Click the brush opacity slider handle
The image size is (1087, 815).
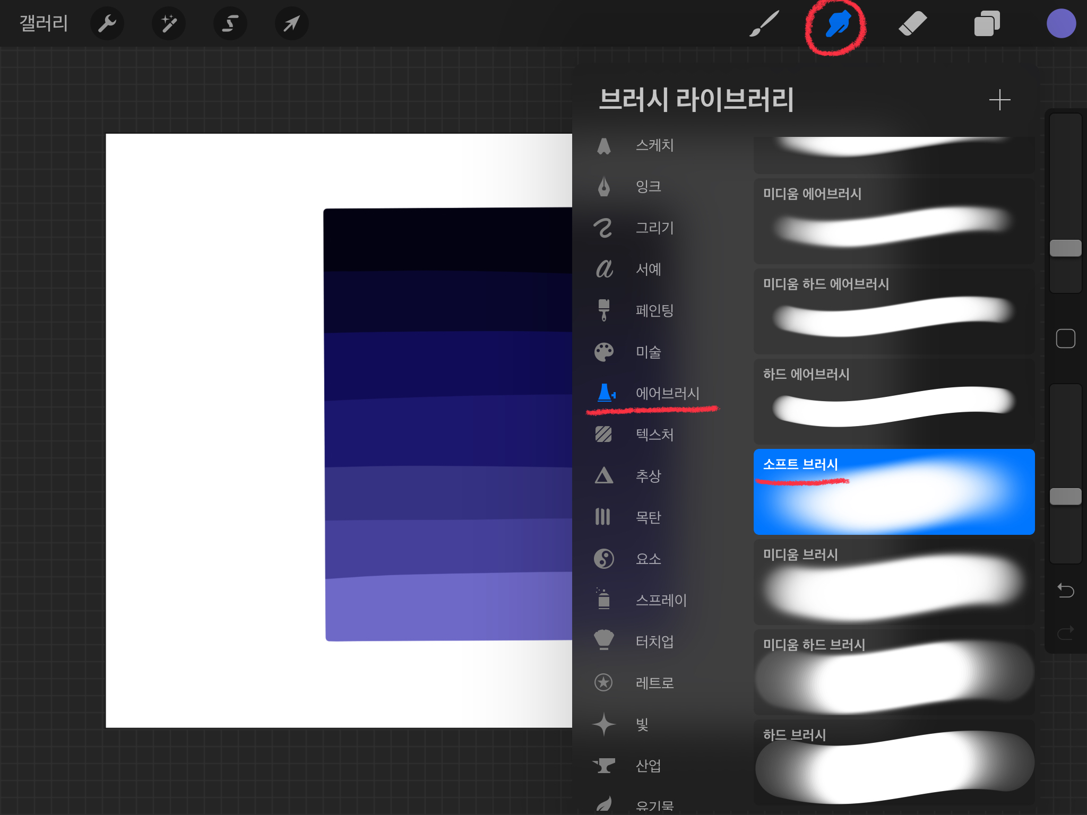1065,497
